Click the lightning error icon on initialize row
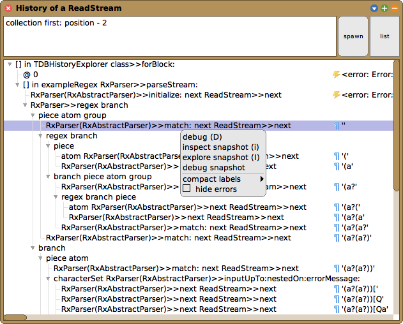The image size is (403, 324). pos(336,95)
